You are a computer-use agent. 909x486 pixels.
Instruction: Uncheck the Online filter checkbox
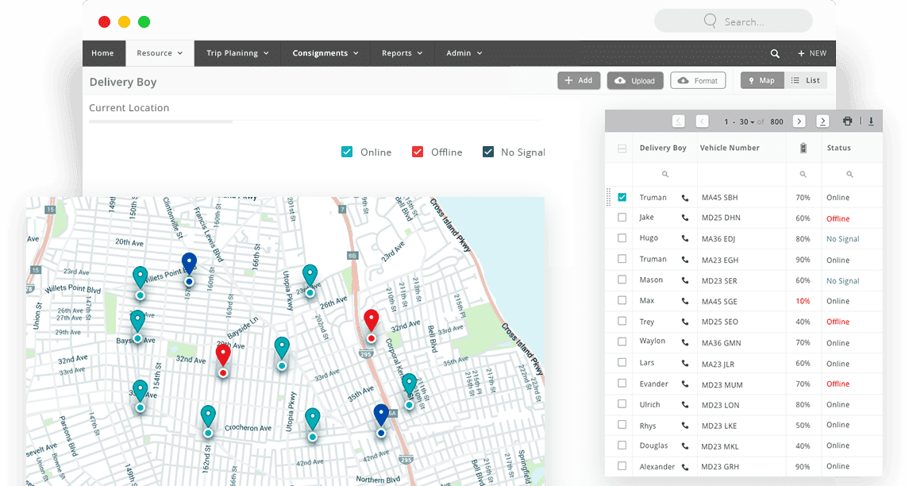tap(348, 151)
